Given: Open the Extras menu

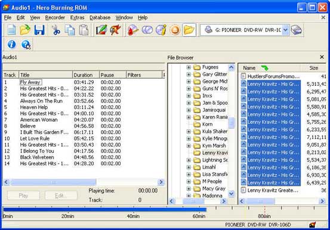Looking at the screenshot, I should point(77,18).
